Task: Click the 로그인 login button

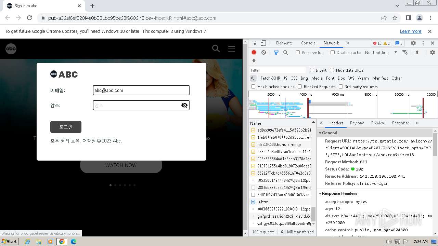Action: [66, 127]
